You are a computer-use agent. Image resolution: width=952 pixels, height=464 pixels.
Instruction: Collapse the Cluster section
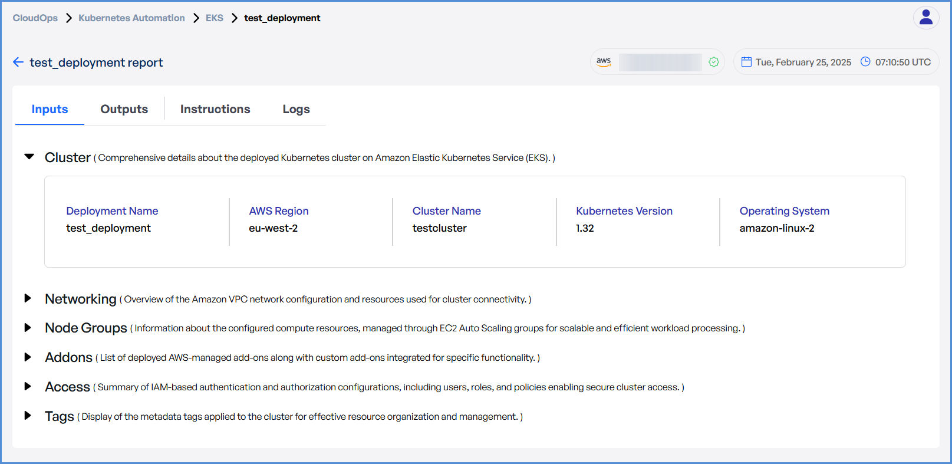click(29, 157)
